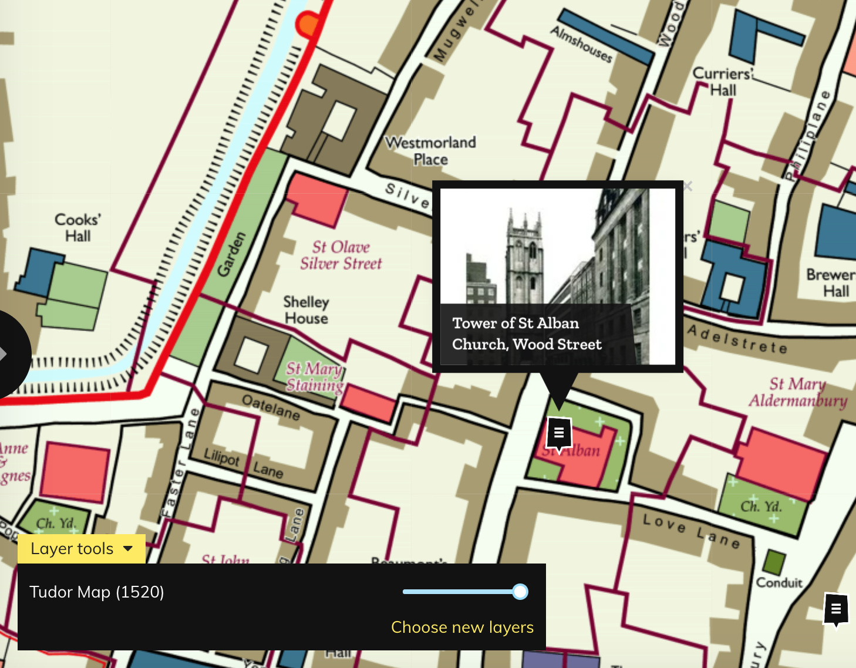Click the red St Olave Silver Street church

click(316, 200)
